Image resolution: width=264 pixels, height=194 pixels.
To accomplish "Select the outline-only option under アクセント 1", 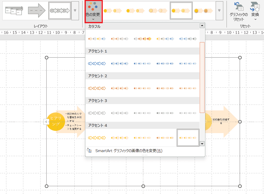I will tap(97, 64).
